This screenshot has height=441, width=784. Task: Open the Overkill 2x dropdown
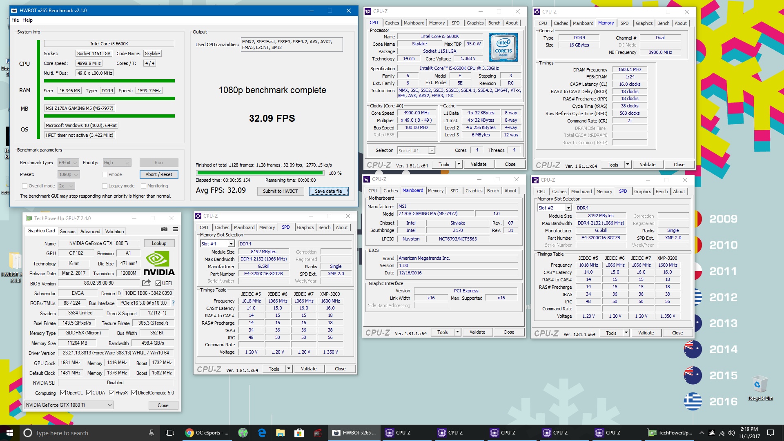(66, 186)
